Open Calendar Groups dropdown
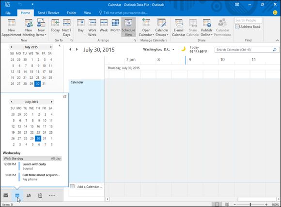Screen dimensions: 281x207 pos(162,28)
